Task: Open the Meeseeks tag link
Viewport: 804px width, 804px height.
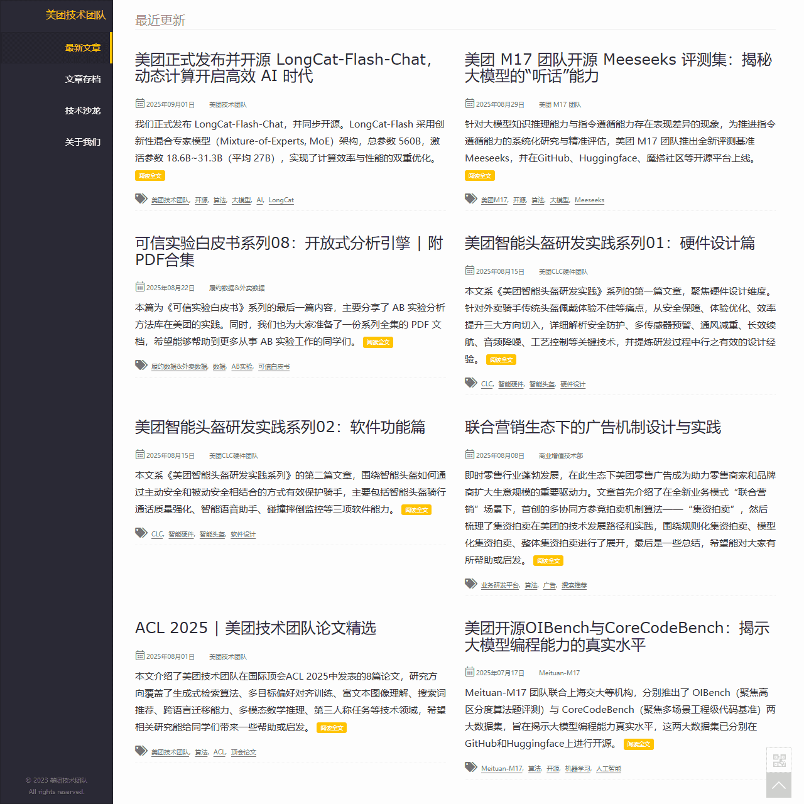Action: [x=589, y=200]
